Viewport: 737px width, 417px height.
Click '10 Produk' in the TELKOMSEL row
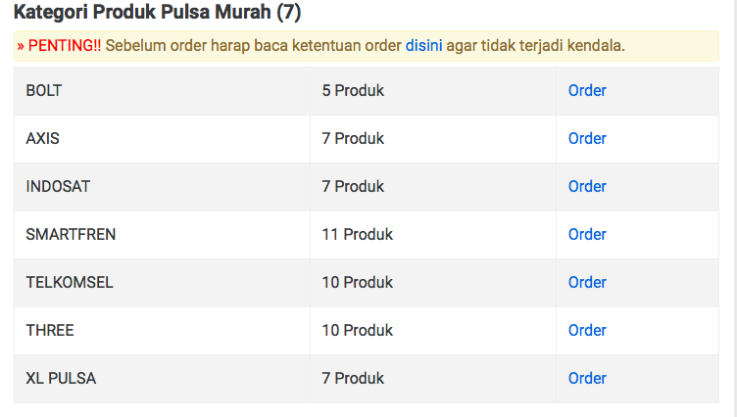[357, 282]
